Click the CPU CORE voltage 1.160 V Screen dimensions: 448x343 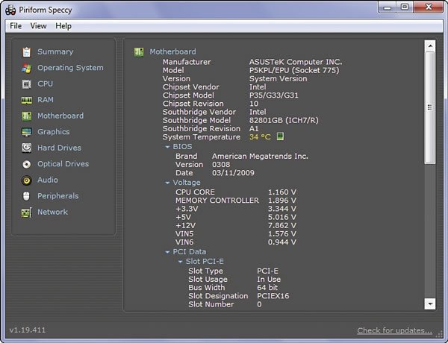pyautogui.click(x=282, y=192)
